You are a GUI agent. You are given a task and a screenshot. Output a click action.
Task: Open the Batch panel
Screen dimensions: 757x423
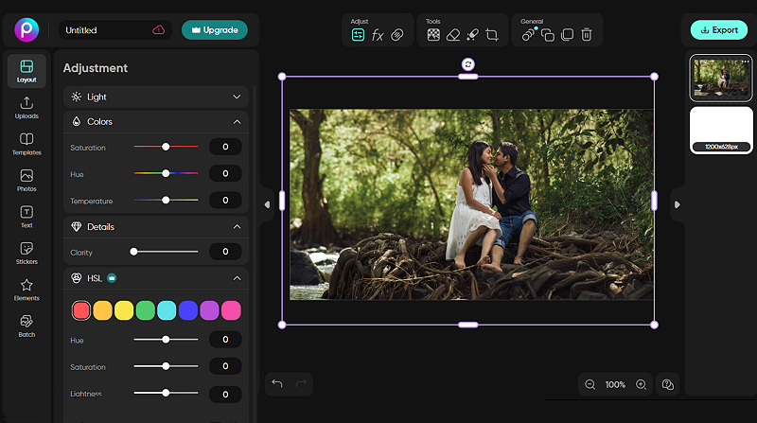click(26, 326)
